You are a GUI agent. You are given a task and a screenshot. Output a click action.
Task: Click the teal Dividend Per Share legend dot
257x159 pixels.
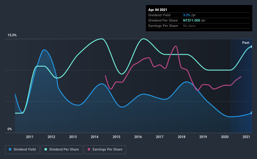46,149
